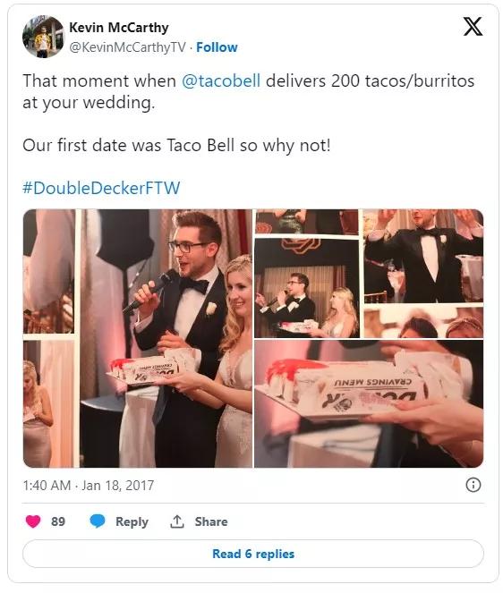Open close-up photo of Cravings Menu box

369,404
